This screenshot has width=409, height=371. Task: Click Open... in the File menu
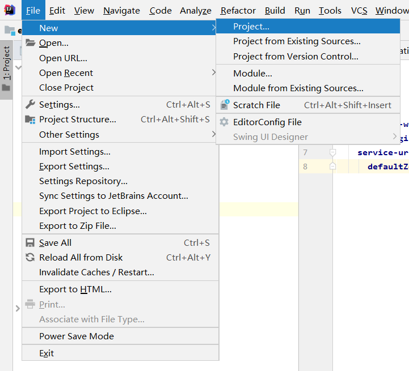pyautogui.click(x=119, y=42)
